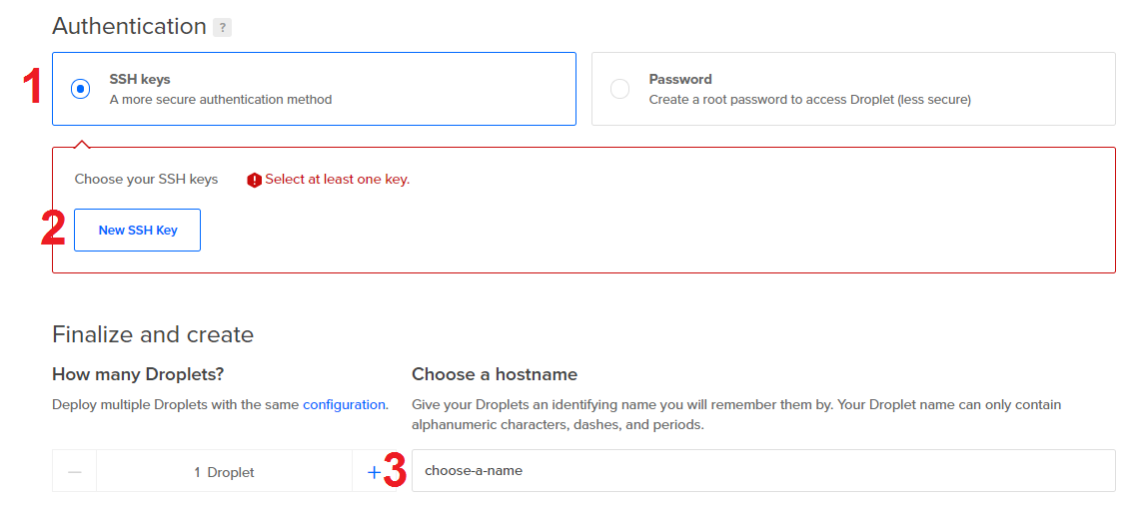Screen dimensions: 1132x508
Task: Click the 'Choose a hostname' heading
Action: [x=495, y=374]
